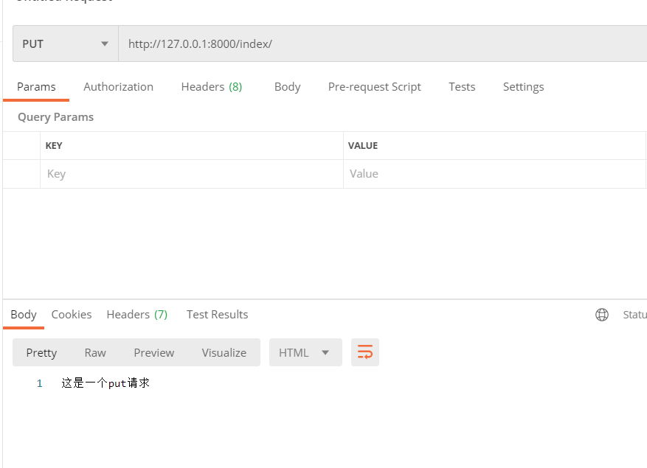
Task: Open the Pre-request Script tab
Action: pos(374,86)
